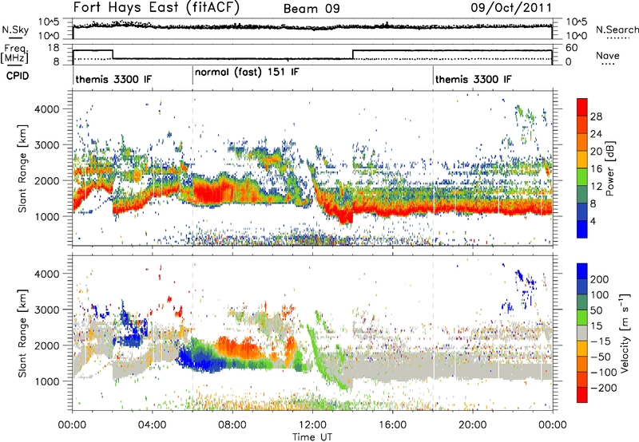This screenshot has width=639, height=442.
Task: Click "themis 3300 IF" label beginning at 00:00 start
Action: 113,79
